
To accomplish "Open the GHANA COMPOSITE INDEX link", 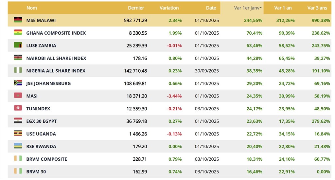I will click(56, 33).
